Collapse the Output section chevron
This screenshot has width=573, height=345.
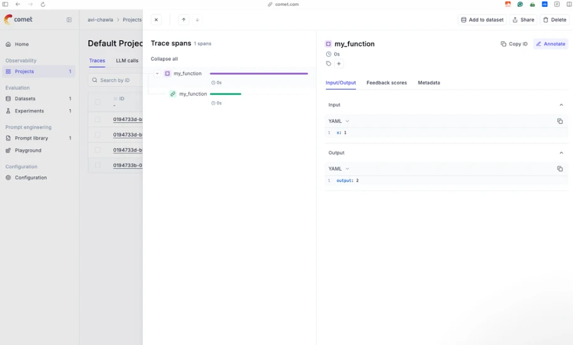[561, 153]
